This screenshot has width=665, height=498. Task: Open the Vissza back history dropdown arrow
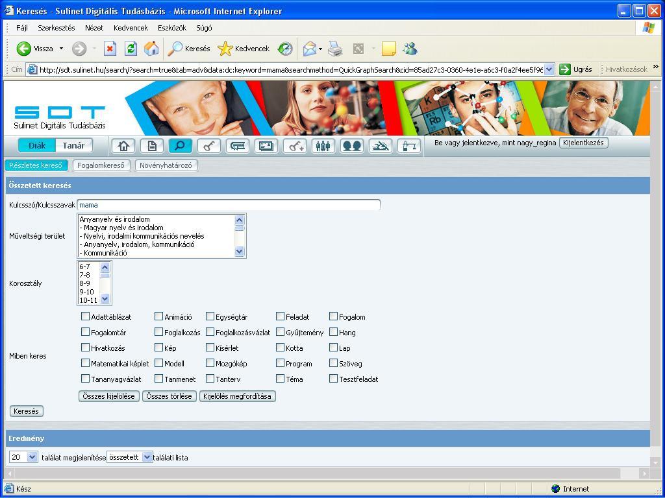click(62, 49)
